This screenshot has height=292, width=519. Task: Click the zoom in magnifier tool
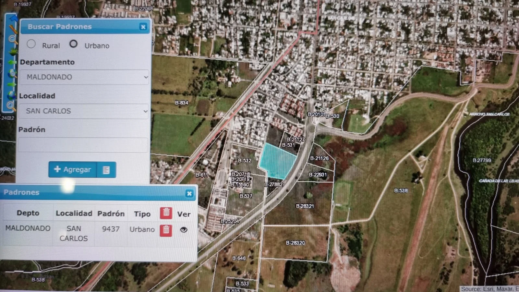tap(10, 105)
